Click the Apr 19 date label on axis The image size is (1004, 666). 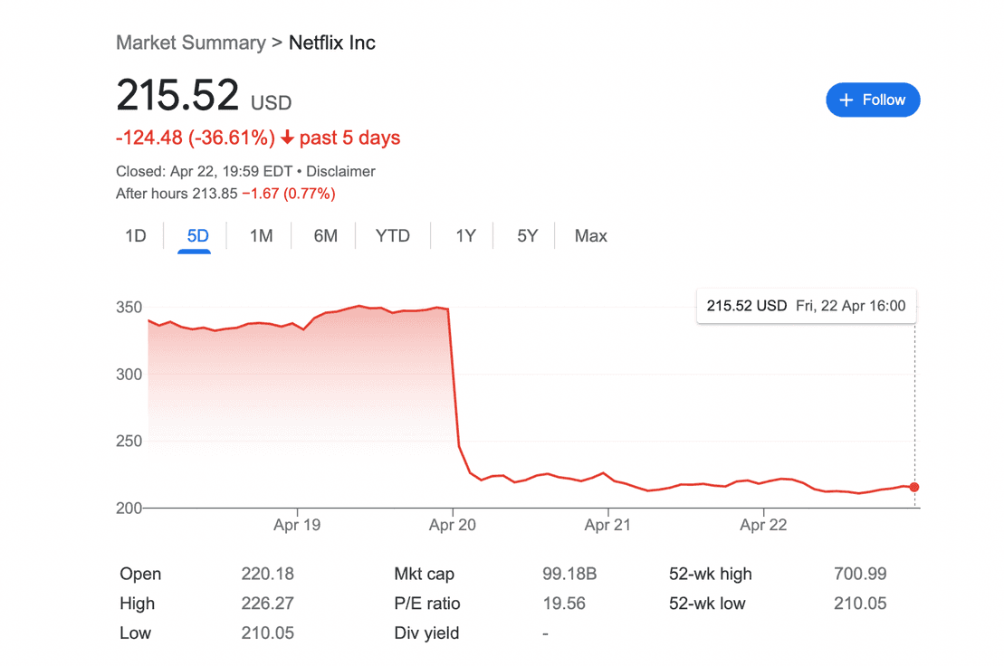click(x=296, y=525)
